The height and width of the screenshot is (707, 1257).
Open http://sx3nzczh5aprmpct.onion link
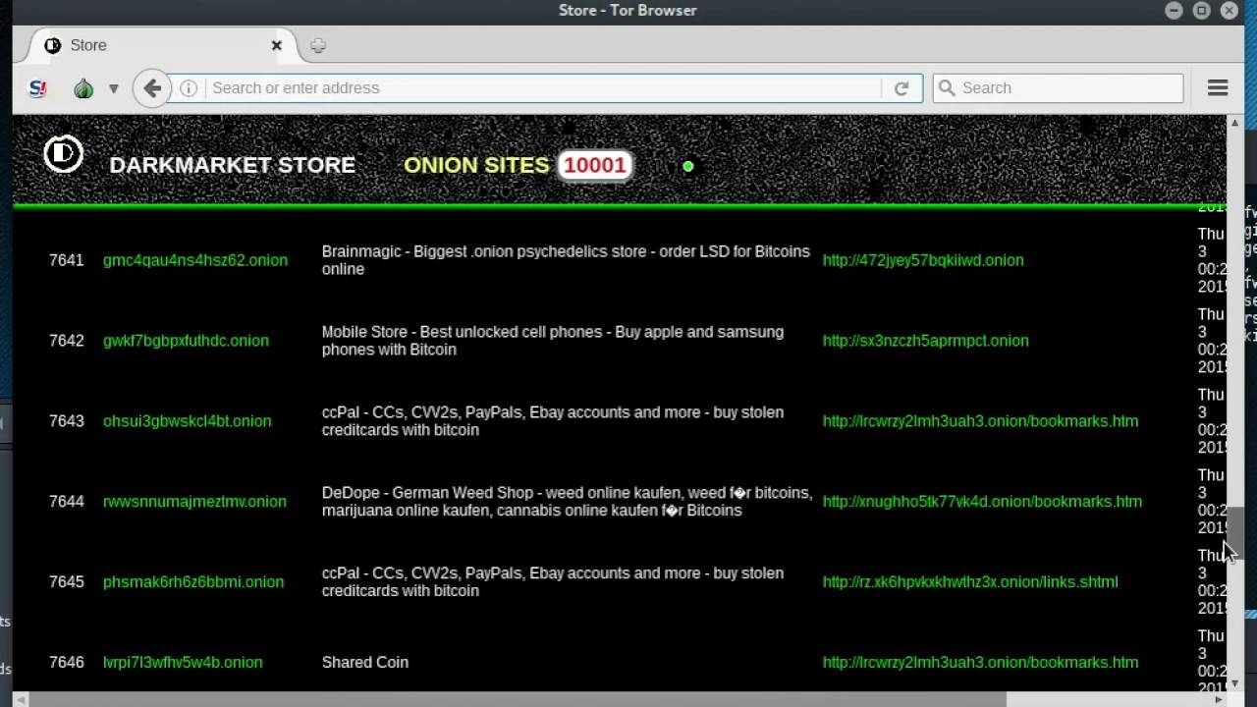(x=926, y=341)
